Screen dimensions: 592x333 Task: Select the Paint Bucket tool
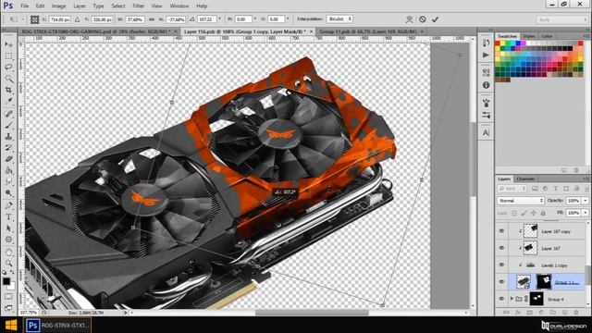[8, 170]
